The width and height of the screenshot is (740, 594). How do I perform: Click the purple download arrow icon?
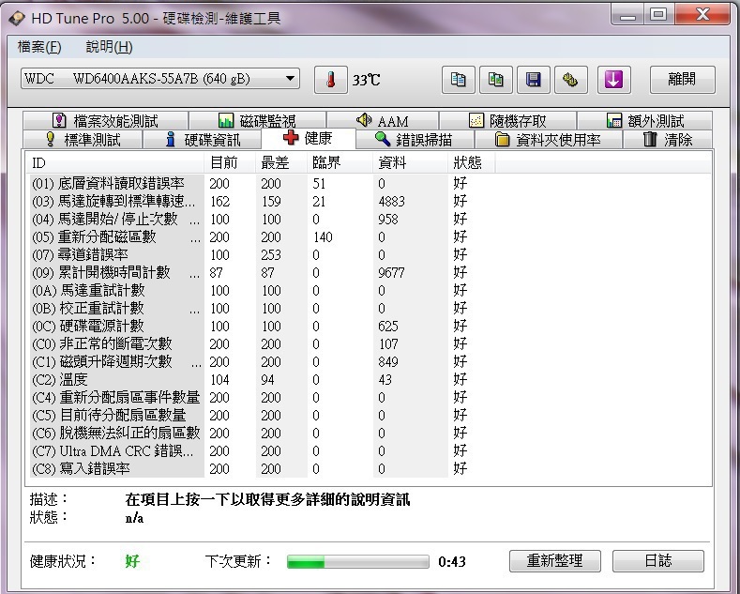pos(613,80)
